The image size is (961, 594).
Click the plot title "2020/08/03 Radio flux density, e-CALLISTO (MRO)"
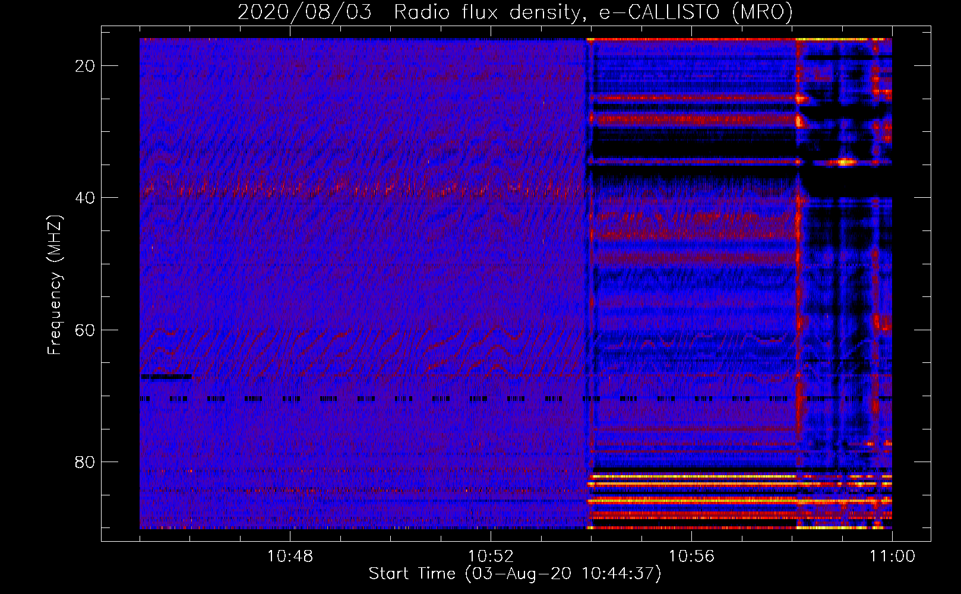tap(515, 12)
